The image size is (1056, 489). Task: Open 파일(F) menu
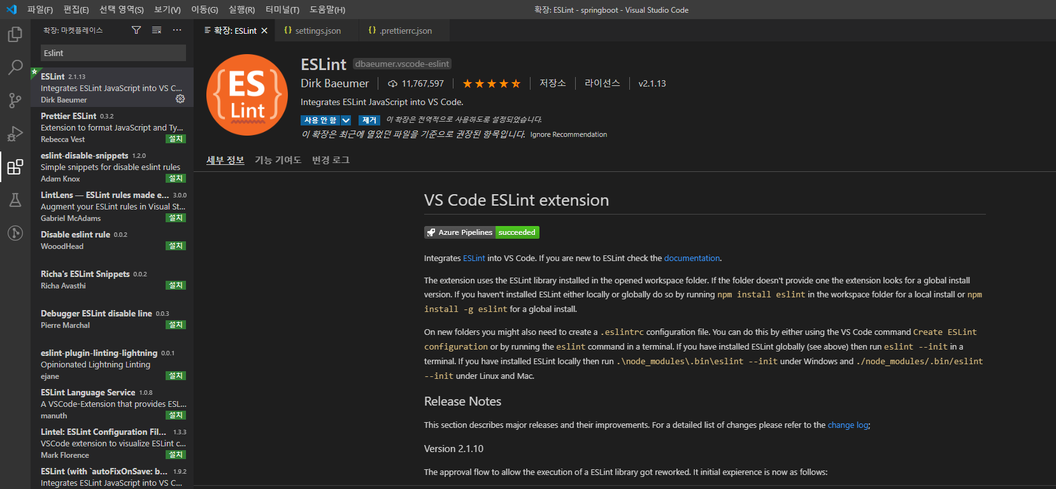[40, 10]
